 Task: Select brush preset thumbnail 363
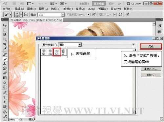click(44, 52)
